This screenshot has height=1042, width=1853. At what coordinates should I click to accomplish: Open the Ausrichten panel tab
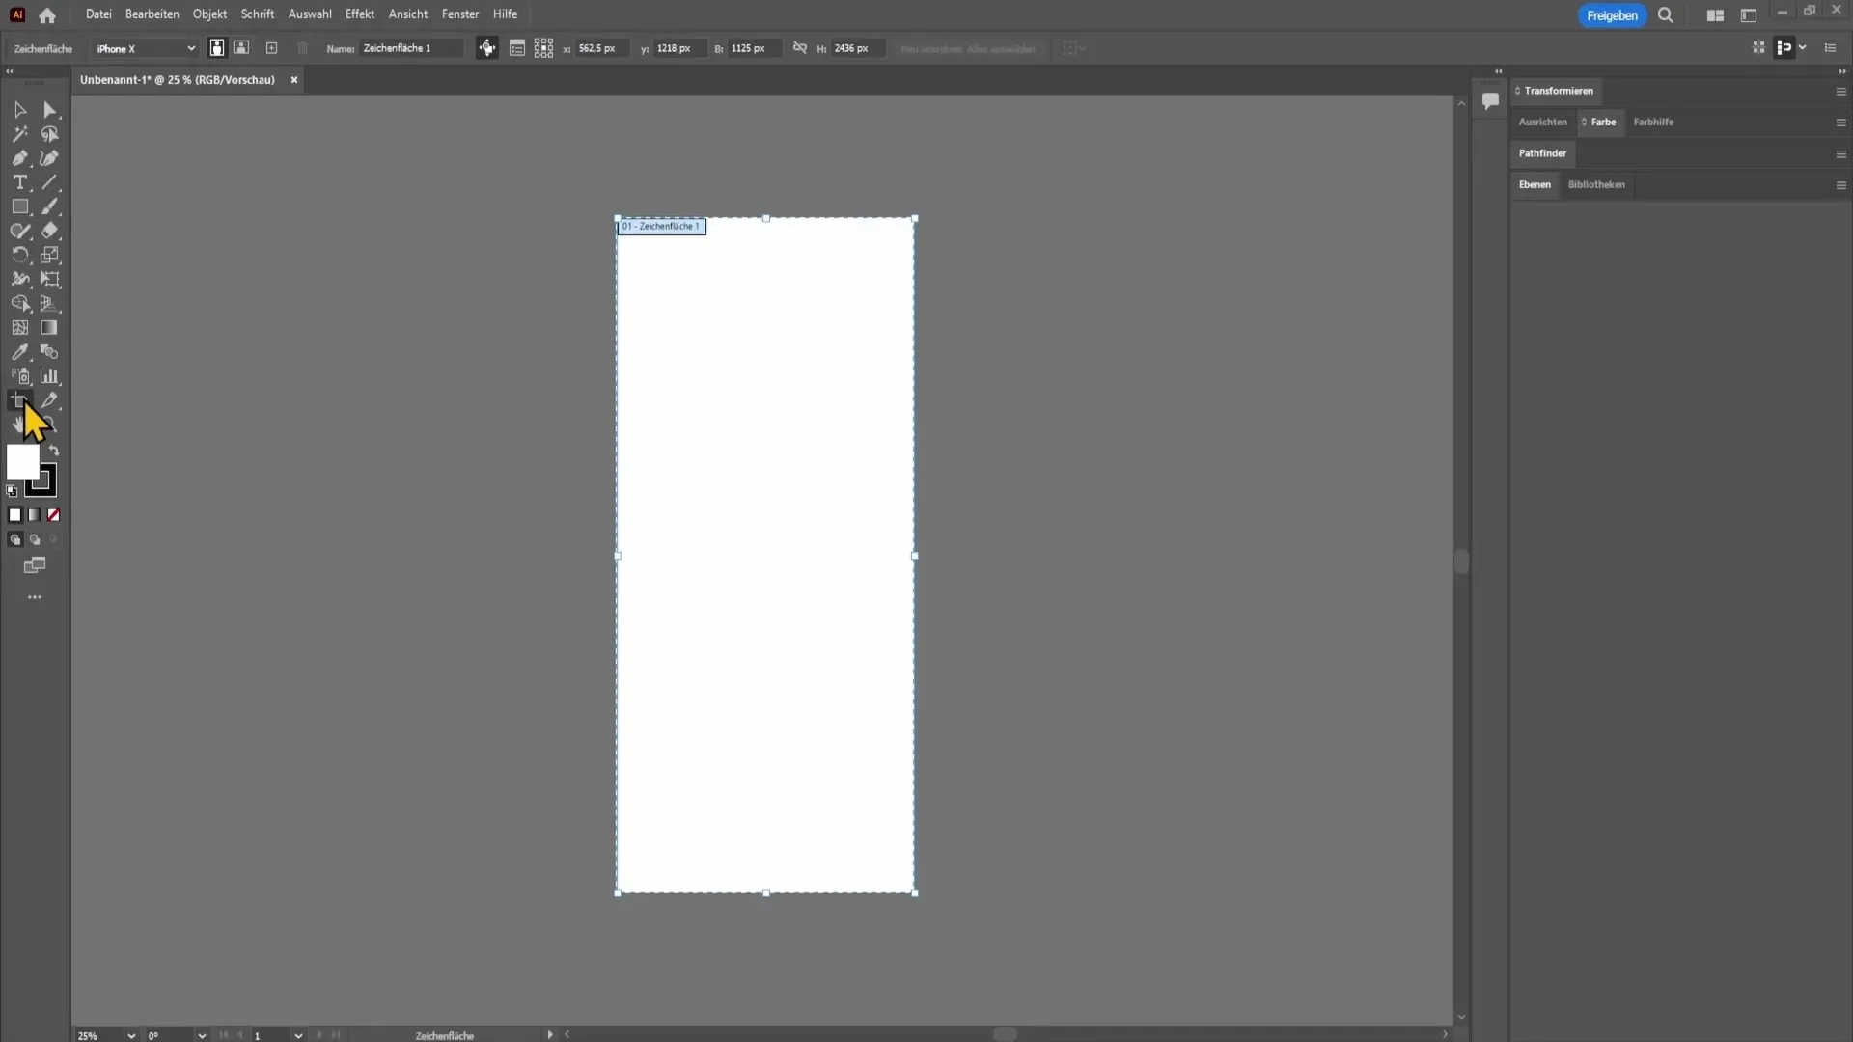pyautogui.click(x=1542, y=122)
